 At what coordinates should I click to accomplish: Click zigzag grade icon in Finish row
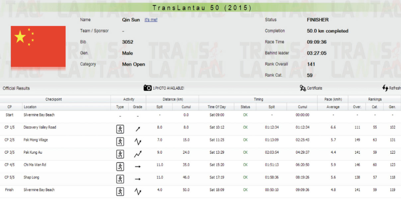[138, 192]
